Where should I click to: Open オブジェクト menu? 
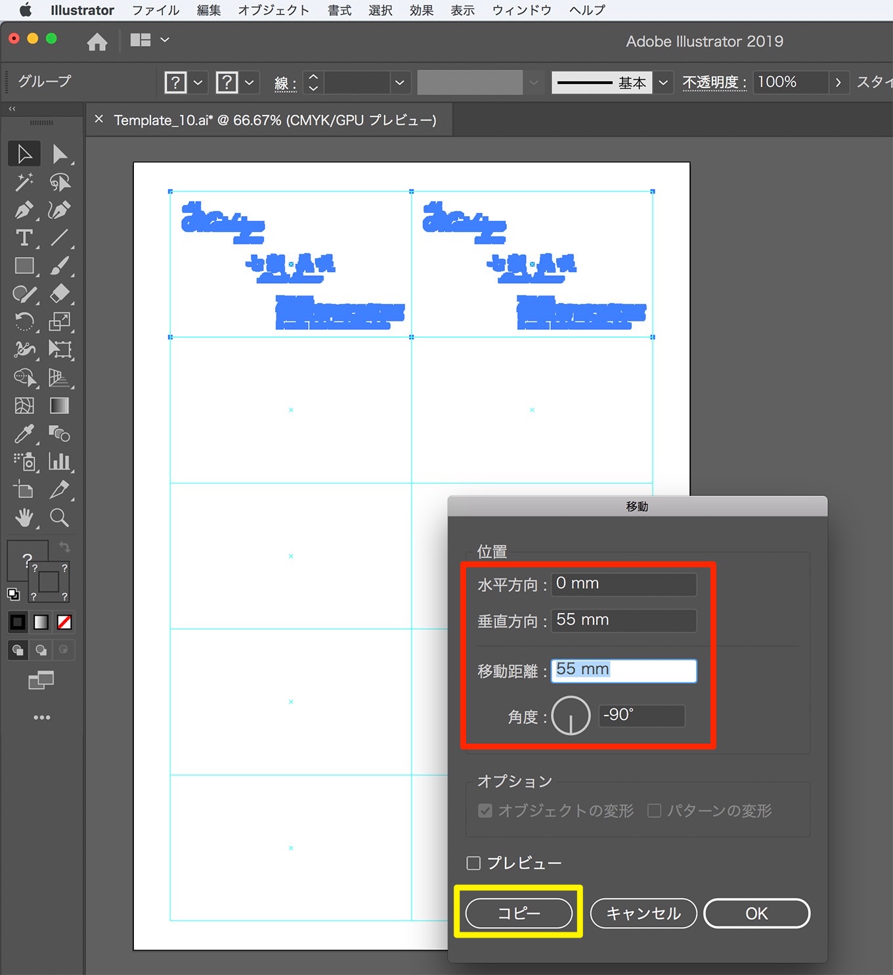(x=273, y=11)
